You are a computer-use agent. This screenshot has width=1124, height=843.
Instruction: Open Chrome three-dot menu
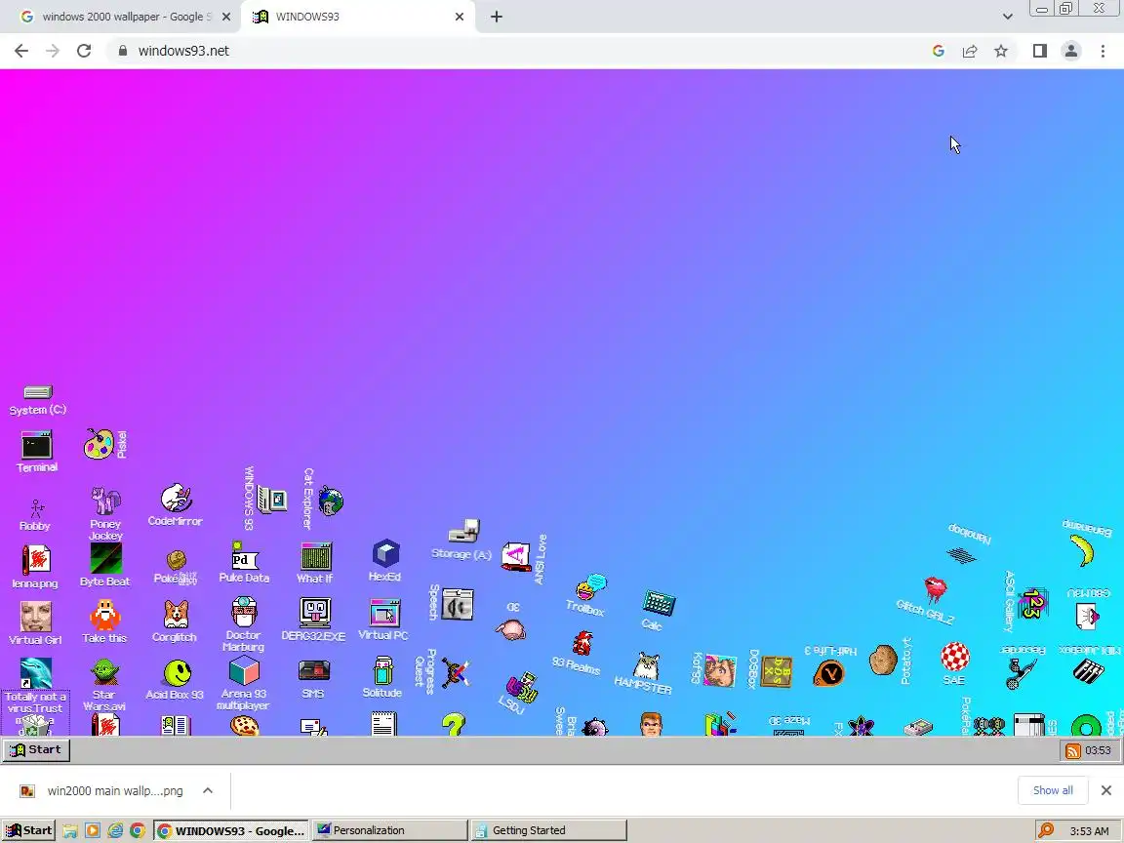click(x=1103, y=51)
